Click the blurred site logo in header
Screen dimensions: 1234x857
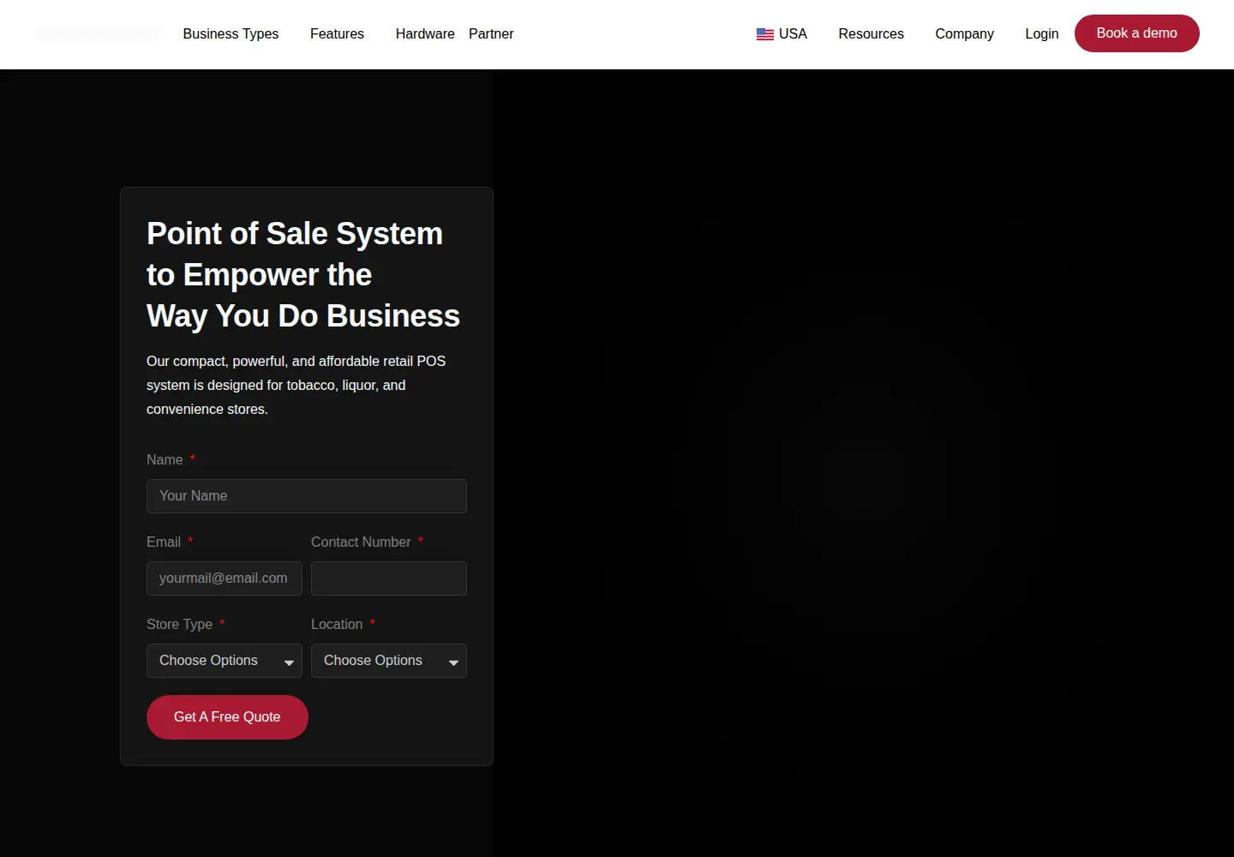[x=97, y=34]
